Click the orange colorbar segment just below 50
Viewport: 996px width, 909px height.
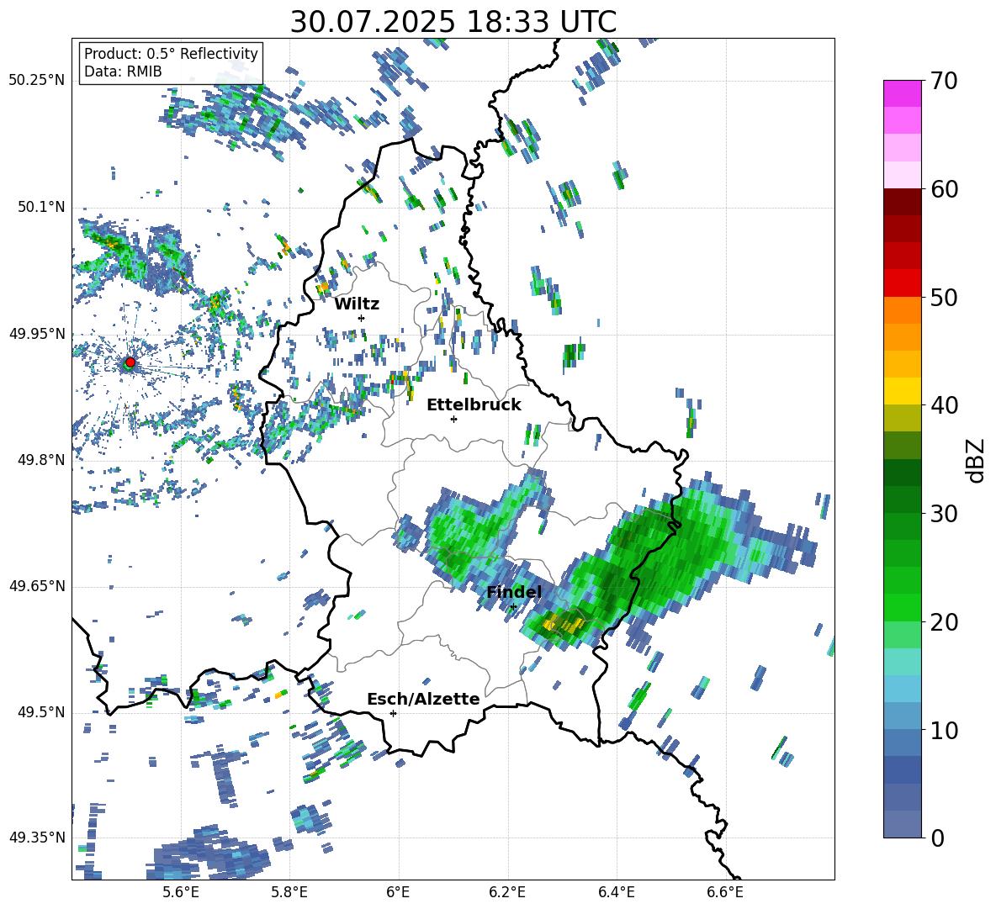902,309
